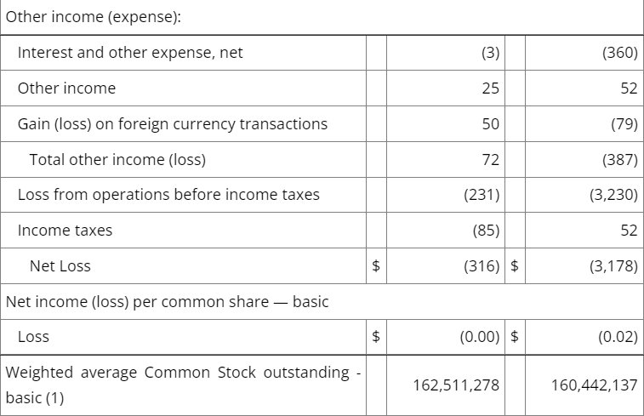Click the (316) net loss amount
Viewport: 644px width, 416px height.
point(482,266)
